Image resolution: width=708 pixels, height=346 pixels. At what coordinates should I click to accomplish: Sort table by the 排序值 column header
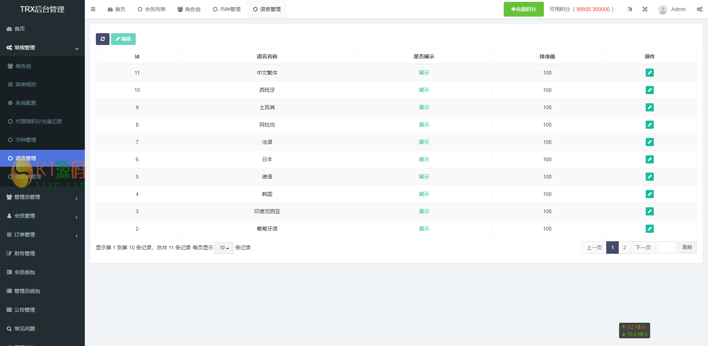(547, 57)
